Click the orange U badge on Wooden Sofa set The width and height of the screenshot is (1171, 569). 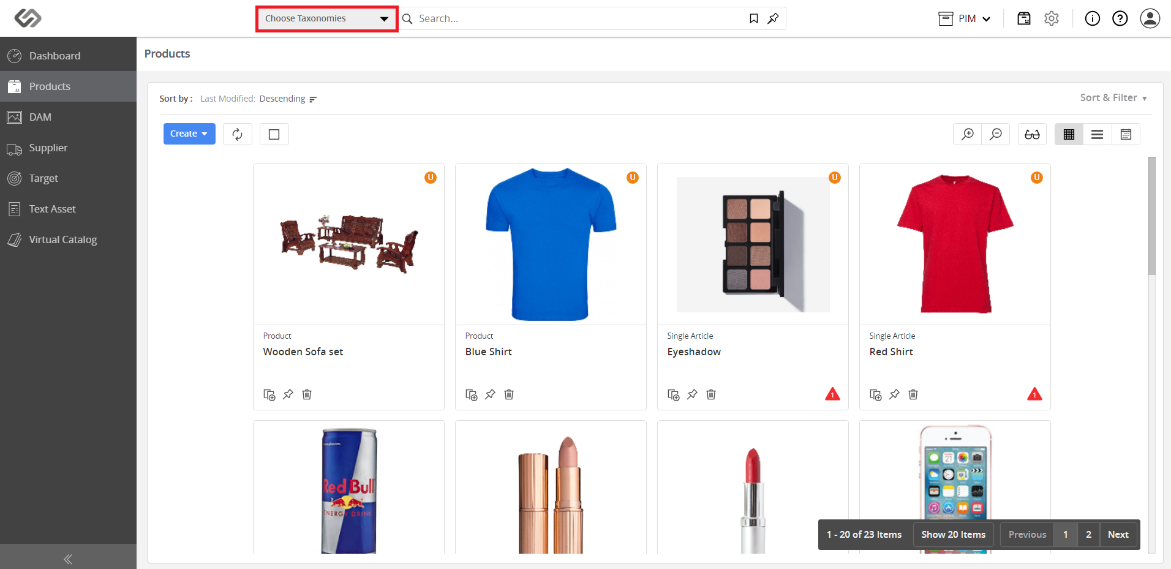point(431,178)
